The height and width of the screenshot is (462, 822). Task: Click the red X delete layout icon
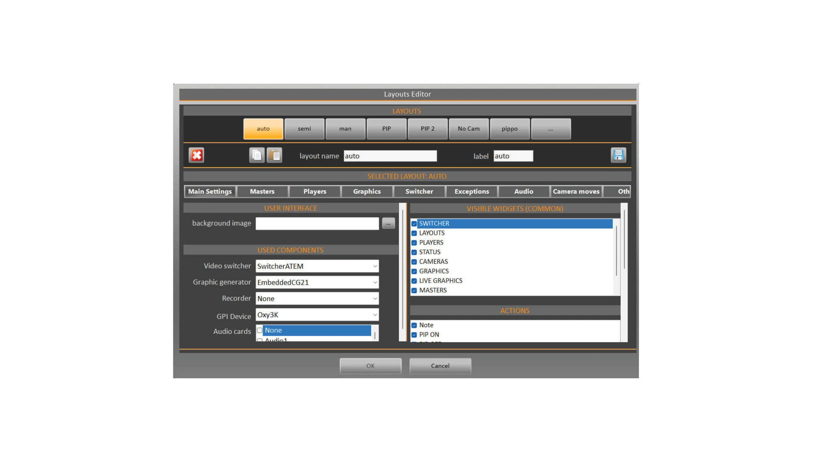pyautogui.click(x=196, y=155)
